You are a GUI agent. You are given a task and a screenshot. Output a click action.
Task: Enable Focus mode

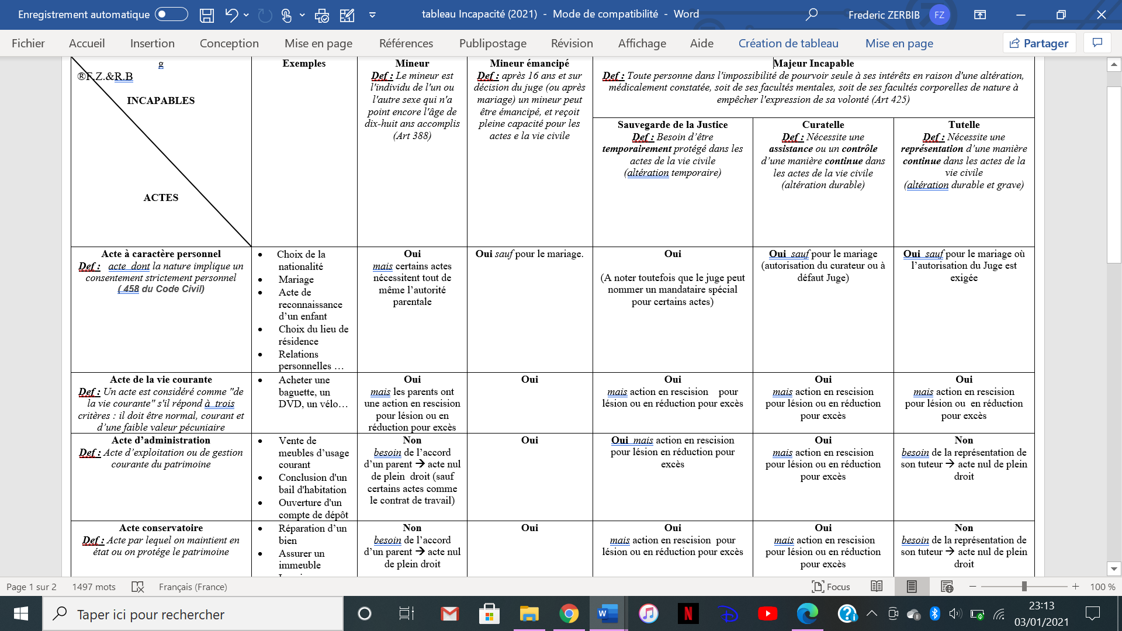[831, 587]
